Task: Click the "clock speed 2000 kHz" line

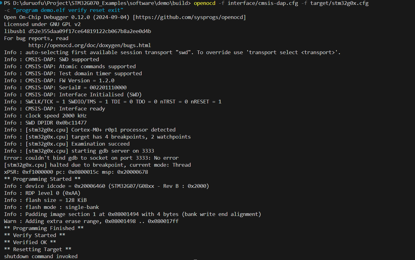Action: pyautogui.click(x=56, y=116)
